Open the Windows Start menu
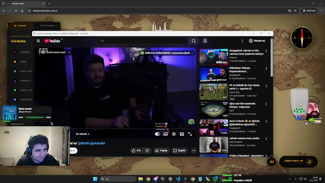This screenshot has width=325, height=183. [95, 179]
